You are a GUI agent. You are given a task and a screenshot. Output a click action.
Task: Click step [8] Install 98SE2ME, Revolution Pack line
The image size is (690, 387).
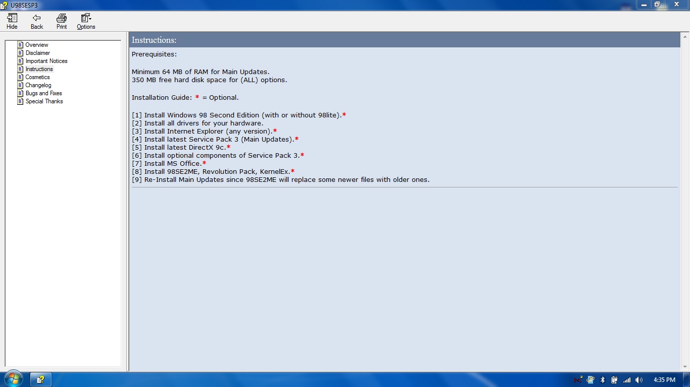coord(213,172)
